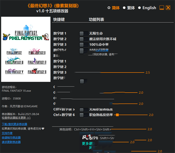
Task: Click the orange slider track ending at 2.5
Action: (x=110, y=72)
